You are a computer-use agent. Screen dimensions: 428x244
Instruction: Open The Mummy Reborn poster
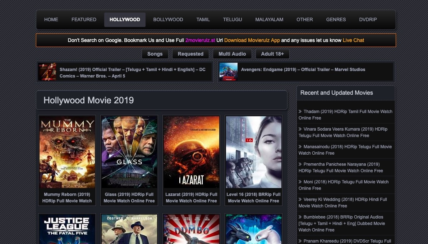(67, 152)
